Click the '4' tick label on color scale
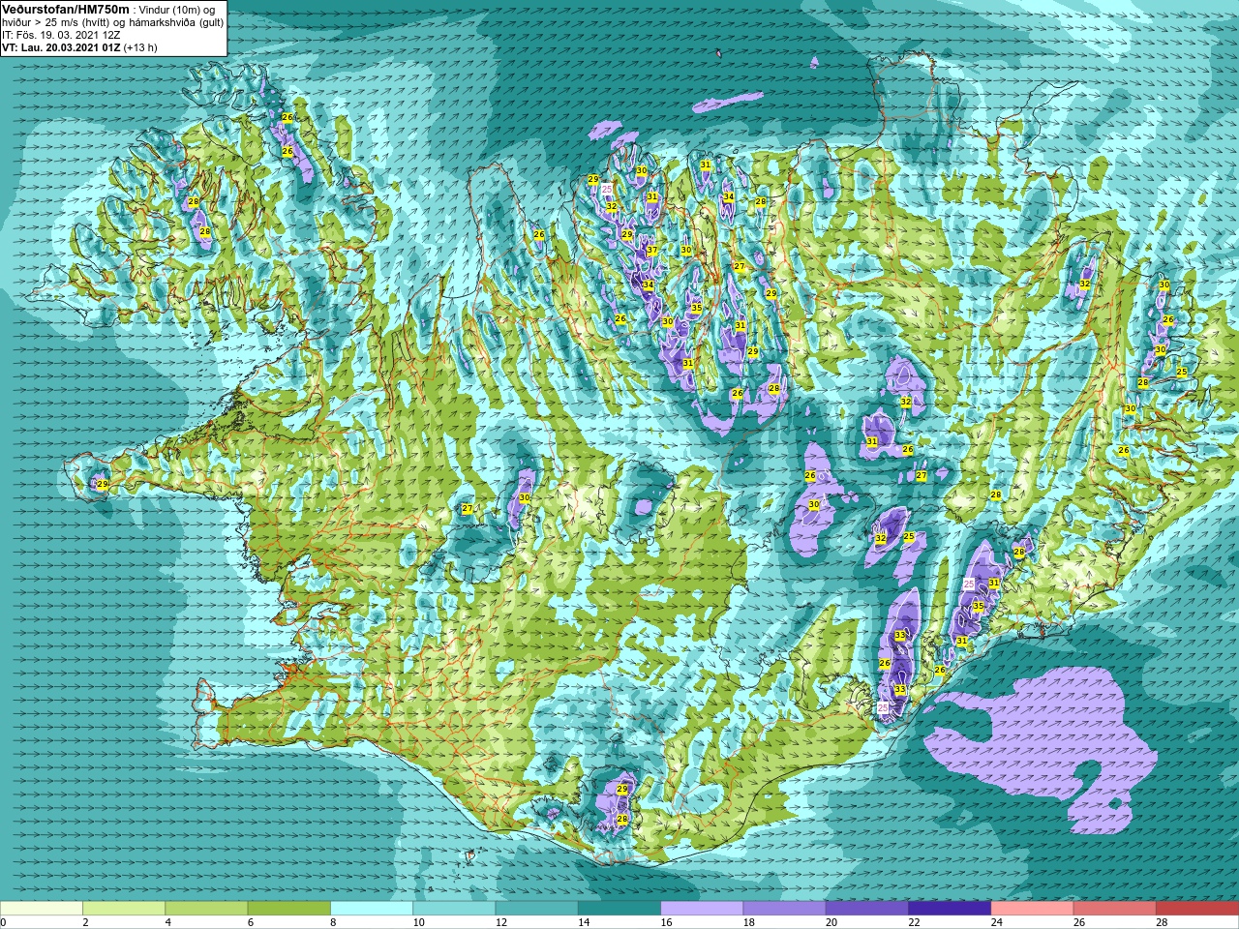Image resolution: width=1239 pixels, height=929 pixels. (x=167, y=922)
